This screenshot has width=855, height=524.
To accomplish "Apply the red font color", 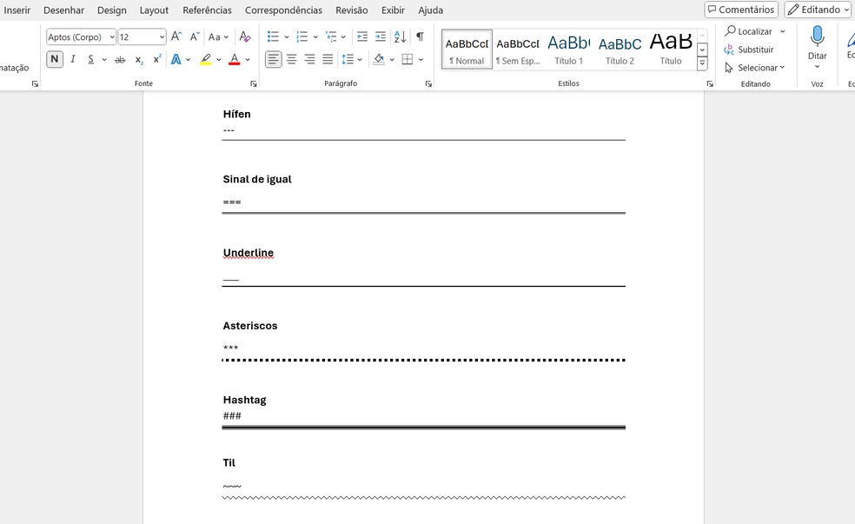I will [234, 59].
